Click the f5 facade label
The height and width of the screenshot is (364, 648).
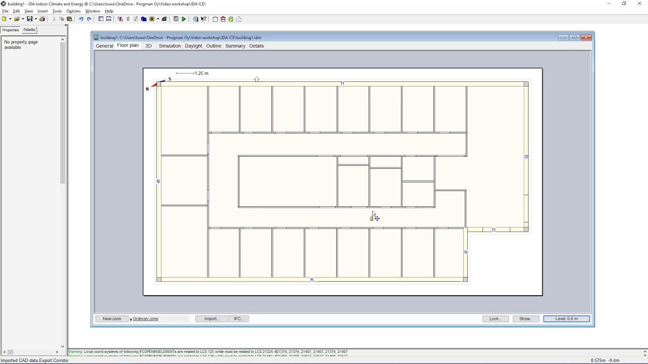point(312,280)
